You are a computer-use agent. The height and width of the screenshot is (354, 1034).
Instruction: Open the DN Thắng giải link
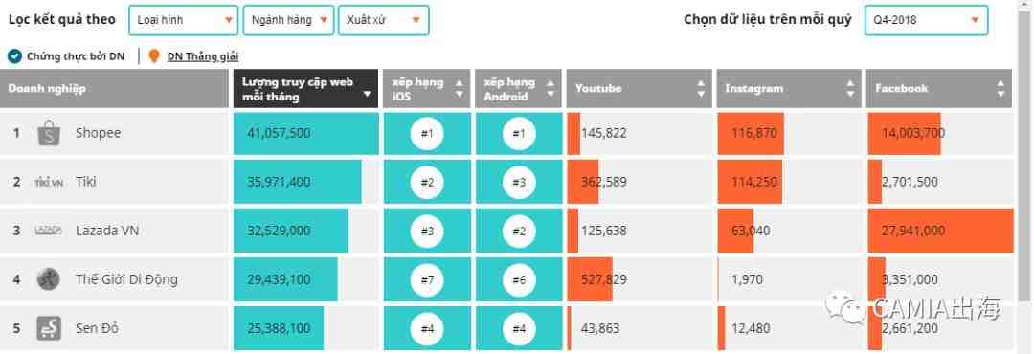(202, 56)
